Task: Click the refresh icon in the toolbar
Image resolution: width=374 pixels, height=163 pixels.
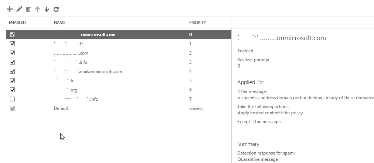Action: [x=56, y=9]
